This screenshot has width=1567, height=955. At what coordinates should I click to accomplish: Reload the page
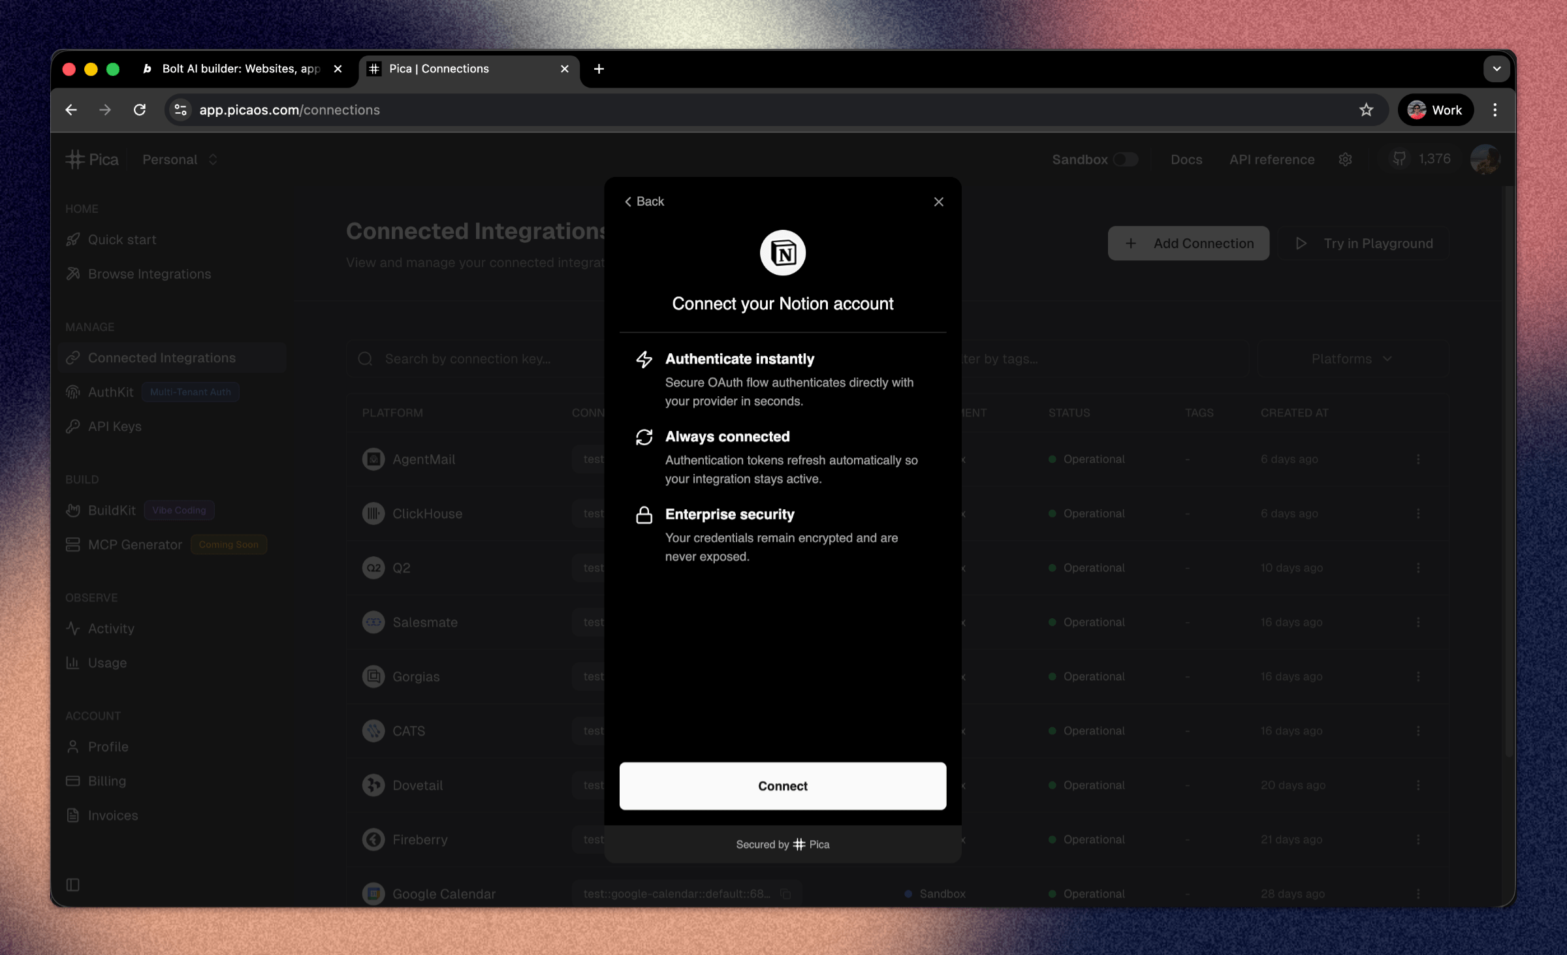(140, 110)
